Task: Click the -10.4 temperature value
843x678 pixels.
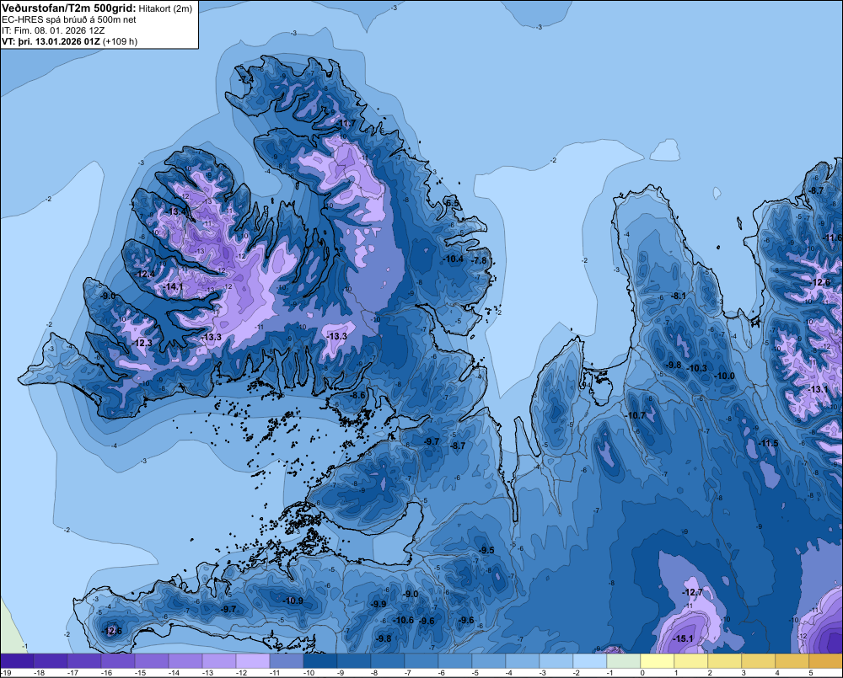Action: click(x=454, y=259)
